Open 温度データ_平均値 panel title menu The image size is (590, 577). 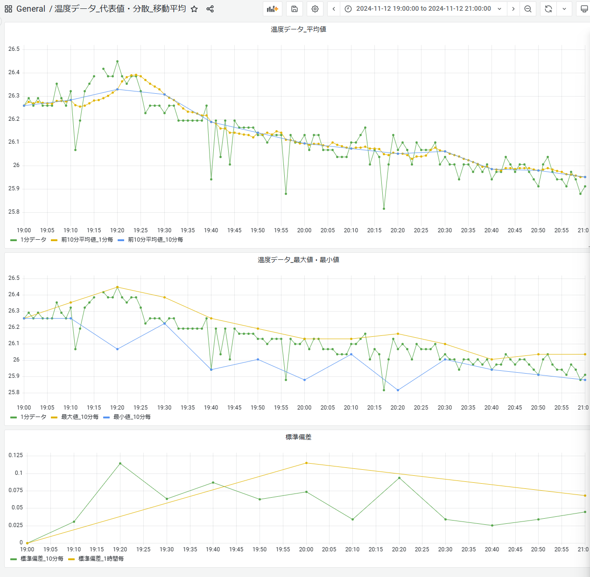[x=298, y=29]
